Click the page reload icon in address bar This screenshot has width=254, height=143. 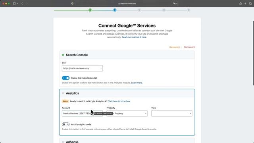(x=177, y=4)
